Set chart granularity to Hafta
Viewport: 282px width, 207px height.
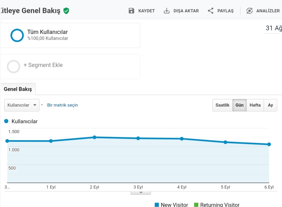coord(255,105)
